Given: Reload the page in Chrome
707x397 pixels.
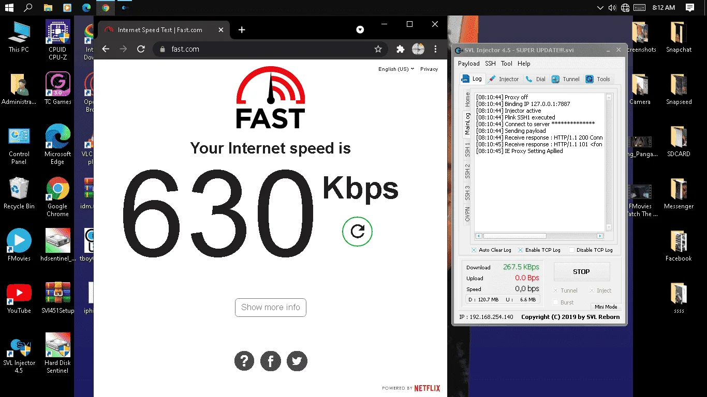Looking at the screenshot, I should pyautogui.click(x=141, y=49).
